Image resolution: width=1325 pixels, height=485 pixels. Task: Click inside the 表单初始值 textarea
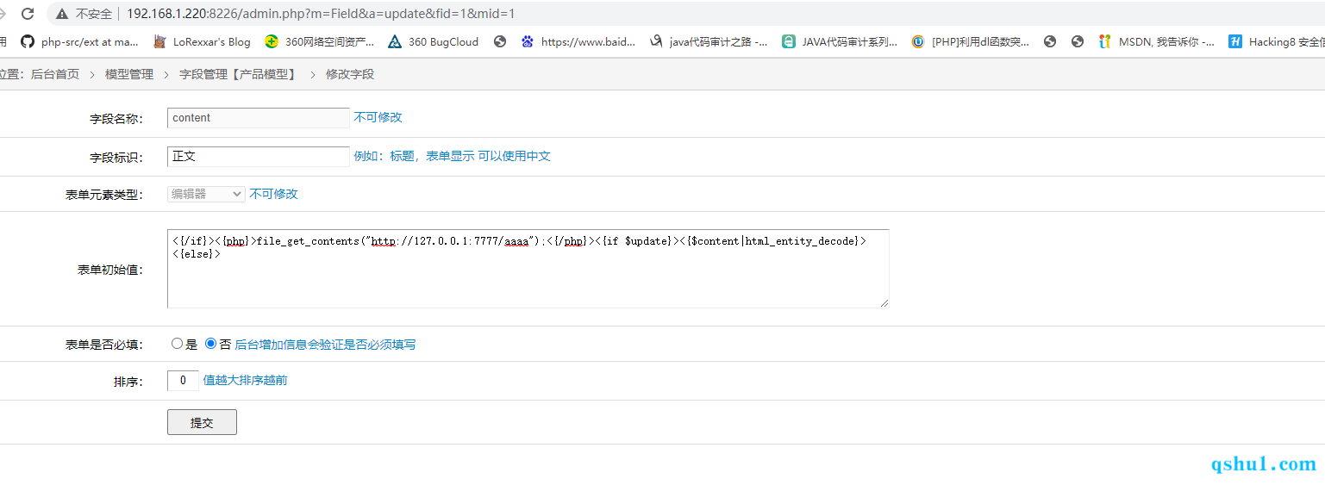coord(528,269)
